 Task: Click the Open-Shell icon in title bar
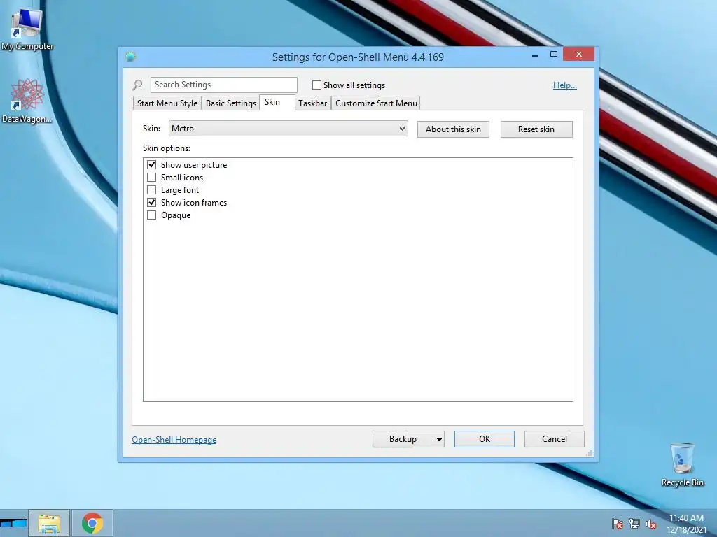pos(131,57)
